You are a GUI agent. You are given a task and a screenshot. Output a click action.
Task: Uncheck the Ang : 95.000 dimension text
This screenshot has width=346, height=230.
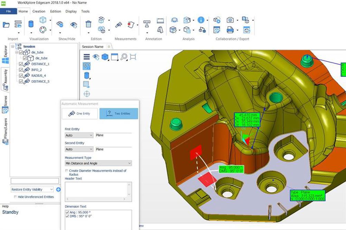[68, 212]
